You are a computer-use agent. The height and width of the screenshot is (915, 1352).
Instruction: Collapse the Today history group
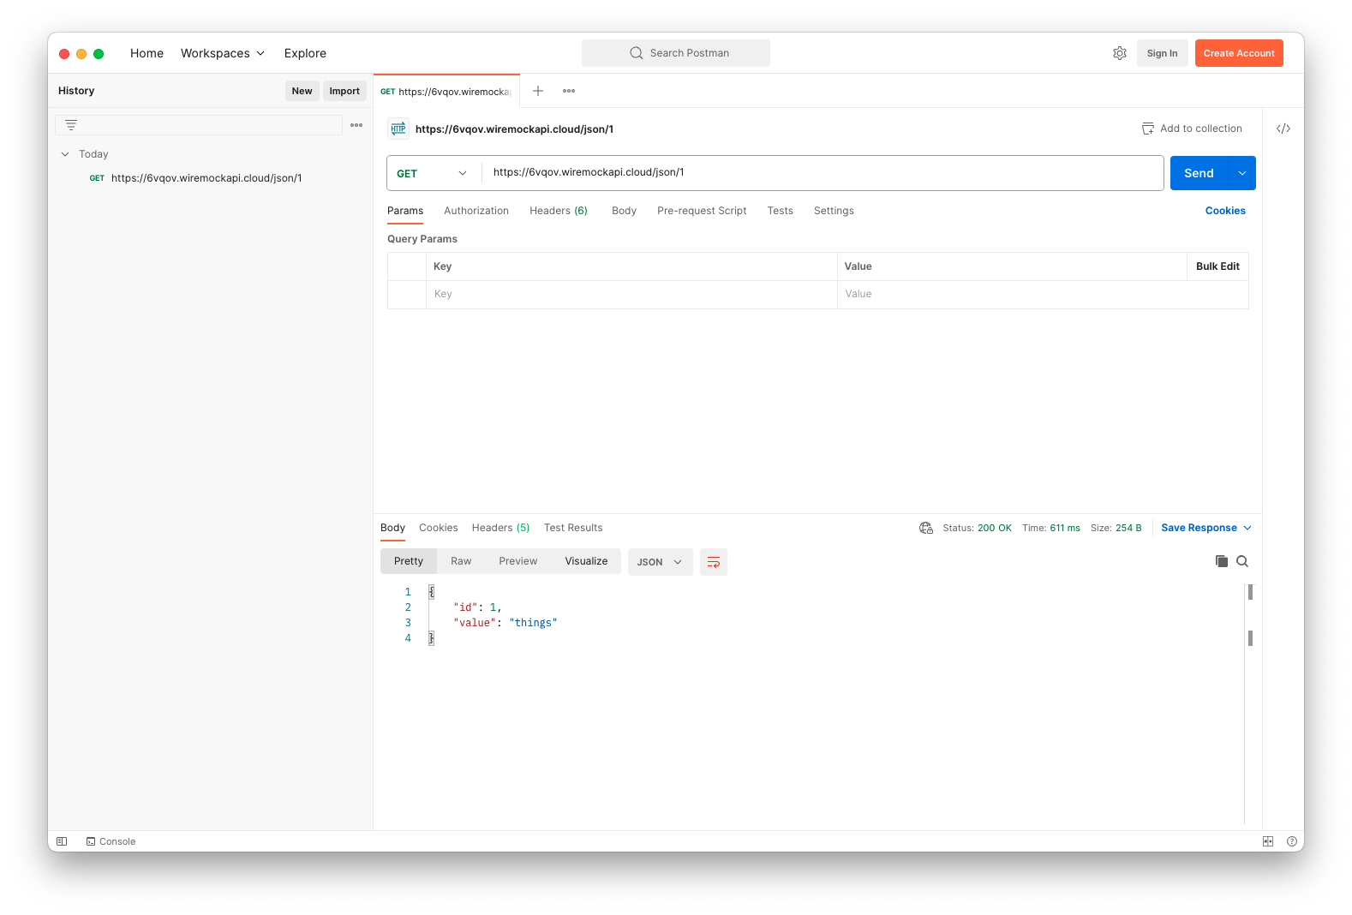[65, 154]
